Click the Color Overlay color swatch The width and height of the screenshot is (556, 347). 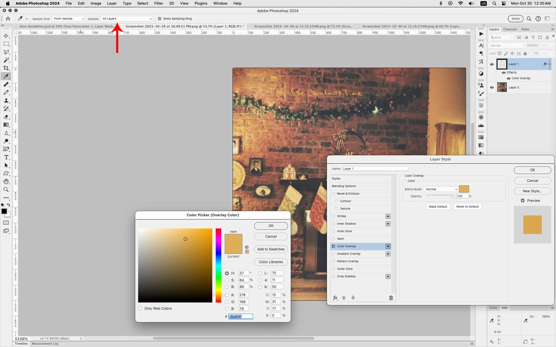[464, 189]
